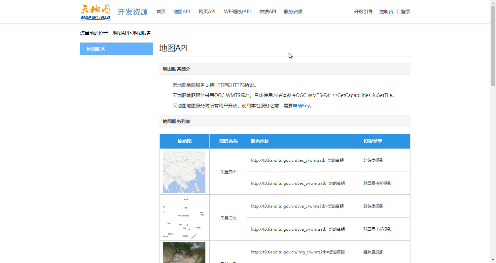Click the 图层名称 column header

pos(228,141)
